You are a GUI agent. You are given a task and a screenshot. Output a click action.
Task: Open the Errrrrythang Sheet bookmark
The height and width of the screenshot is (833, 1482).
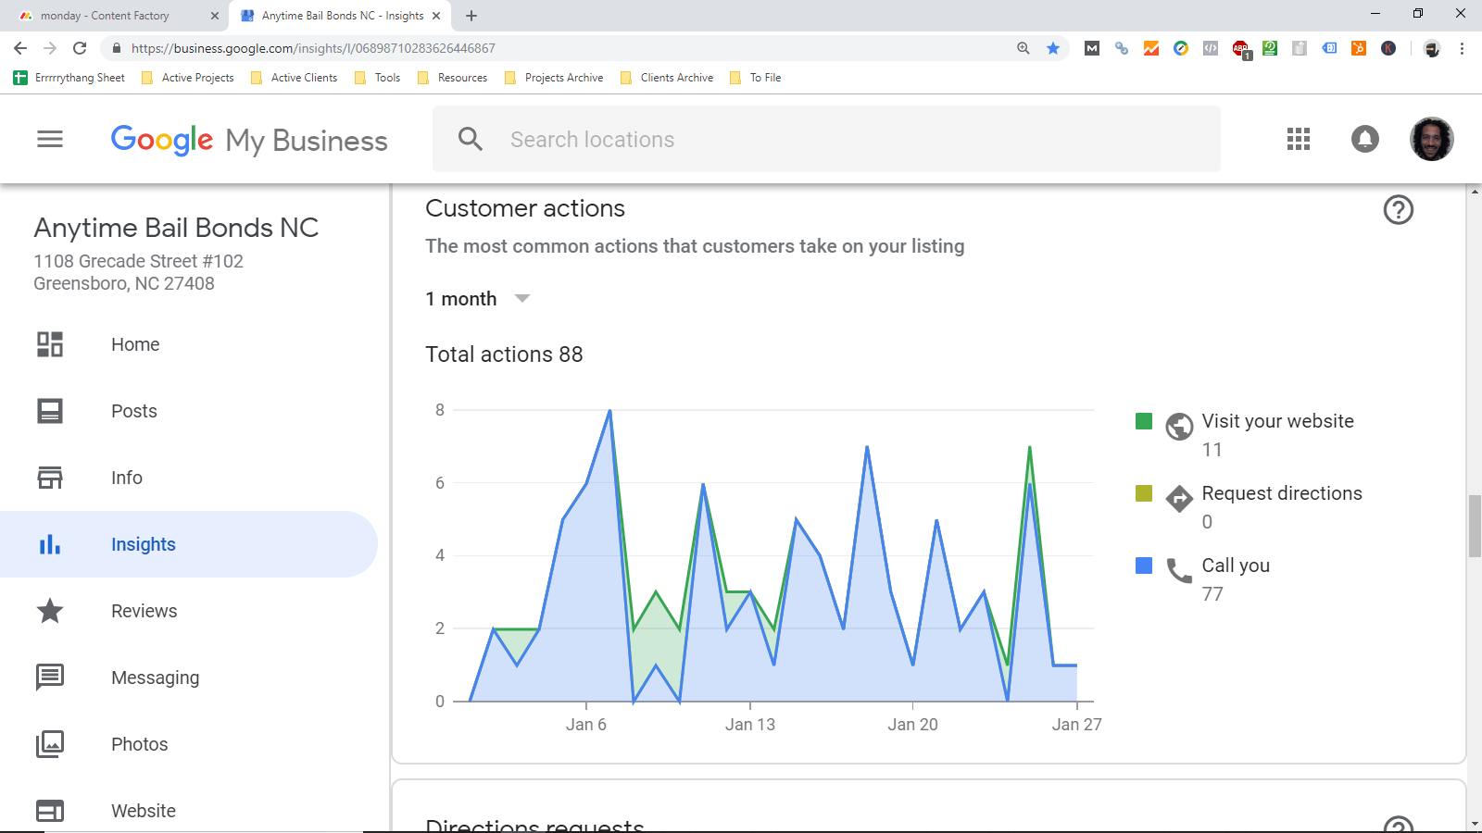click(x=69, y=78)
